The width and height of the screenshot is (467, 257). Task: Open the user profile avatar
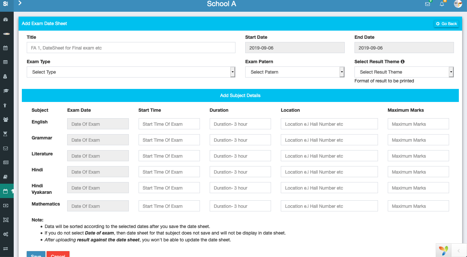click(458, 4)
